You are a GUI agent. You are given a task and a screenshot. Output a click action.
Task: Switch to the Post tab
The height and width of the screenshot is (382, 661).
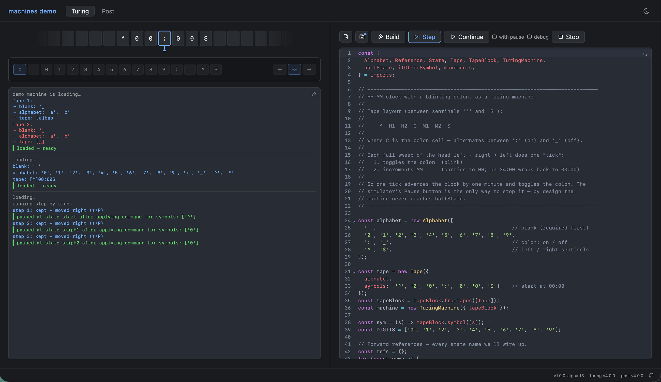[x=108, y=11]
